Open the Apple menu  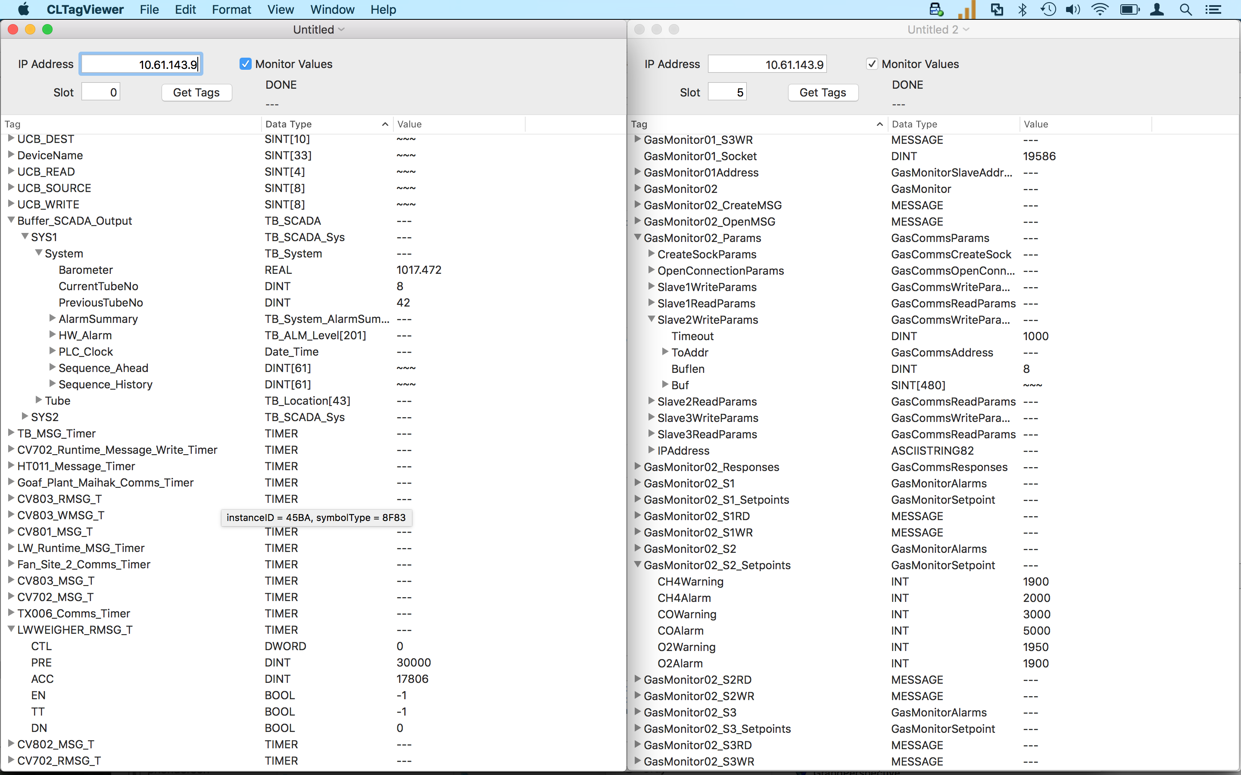point(24,10)
